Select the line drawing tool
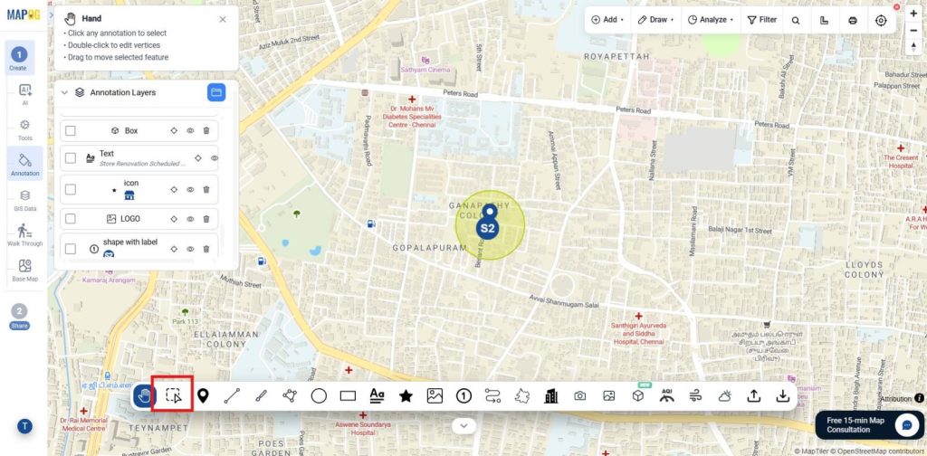The height and width of the screenshot is (456, 927). 232,395
